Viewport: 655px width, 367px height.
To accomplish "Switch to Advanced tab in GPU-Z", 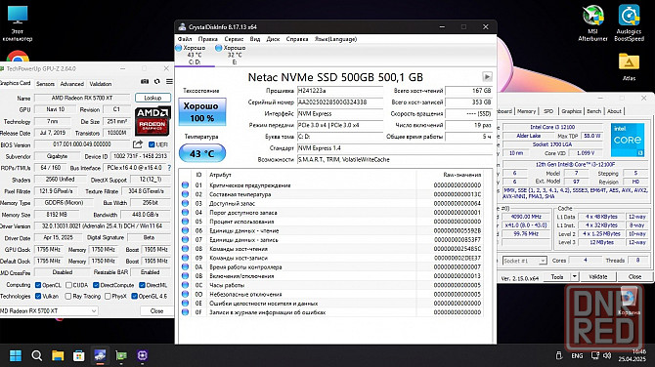I will tap(71, 84).
